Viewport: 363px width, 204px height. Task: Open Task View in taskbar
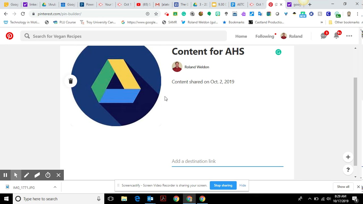tap(111, 199)
